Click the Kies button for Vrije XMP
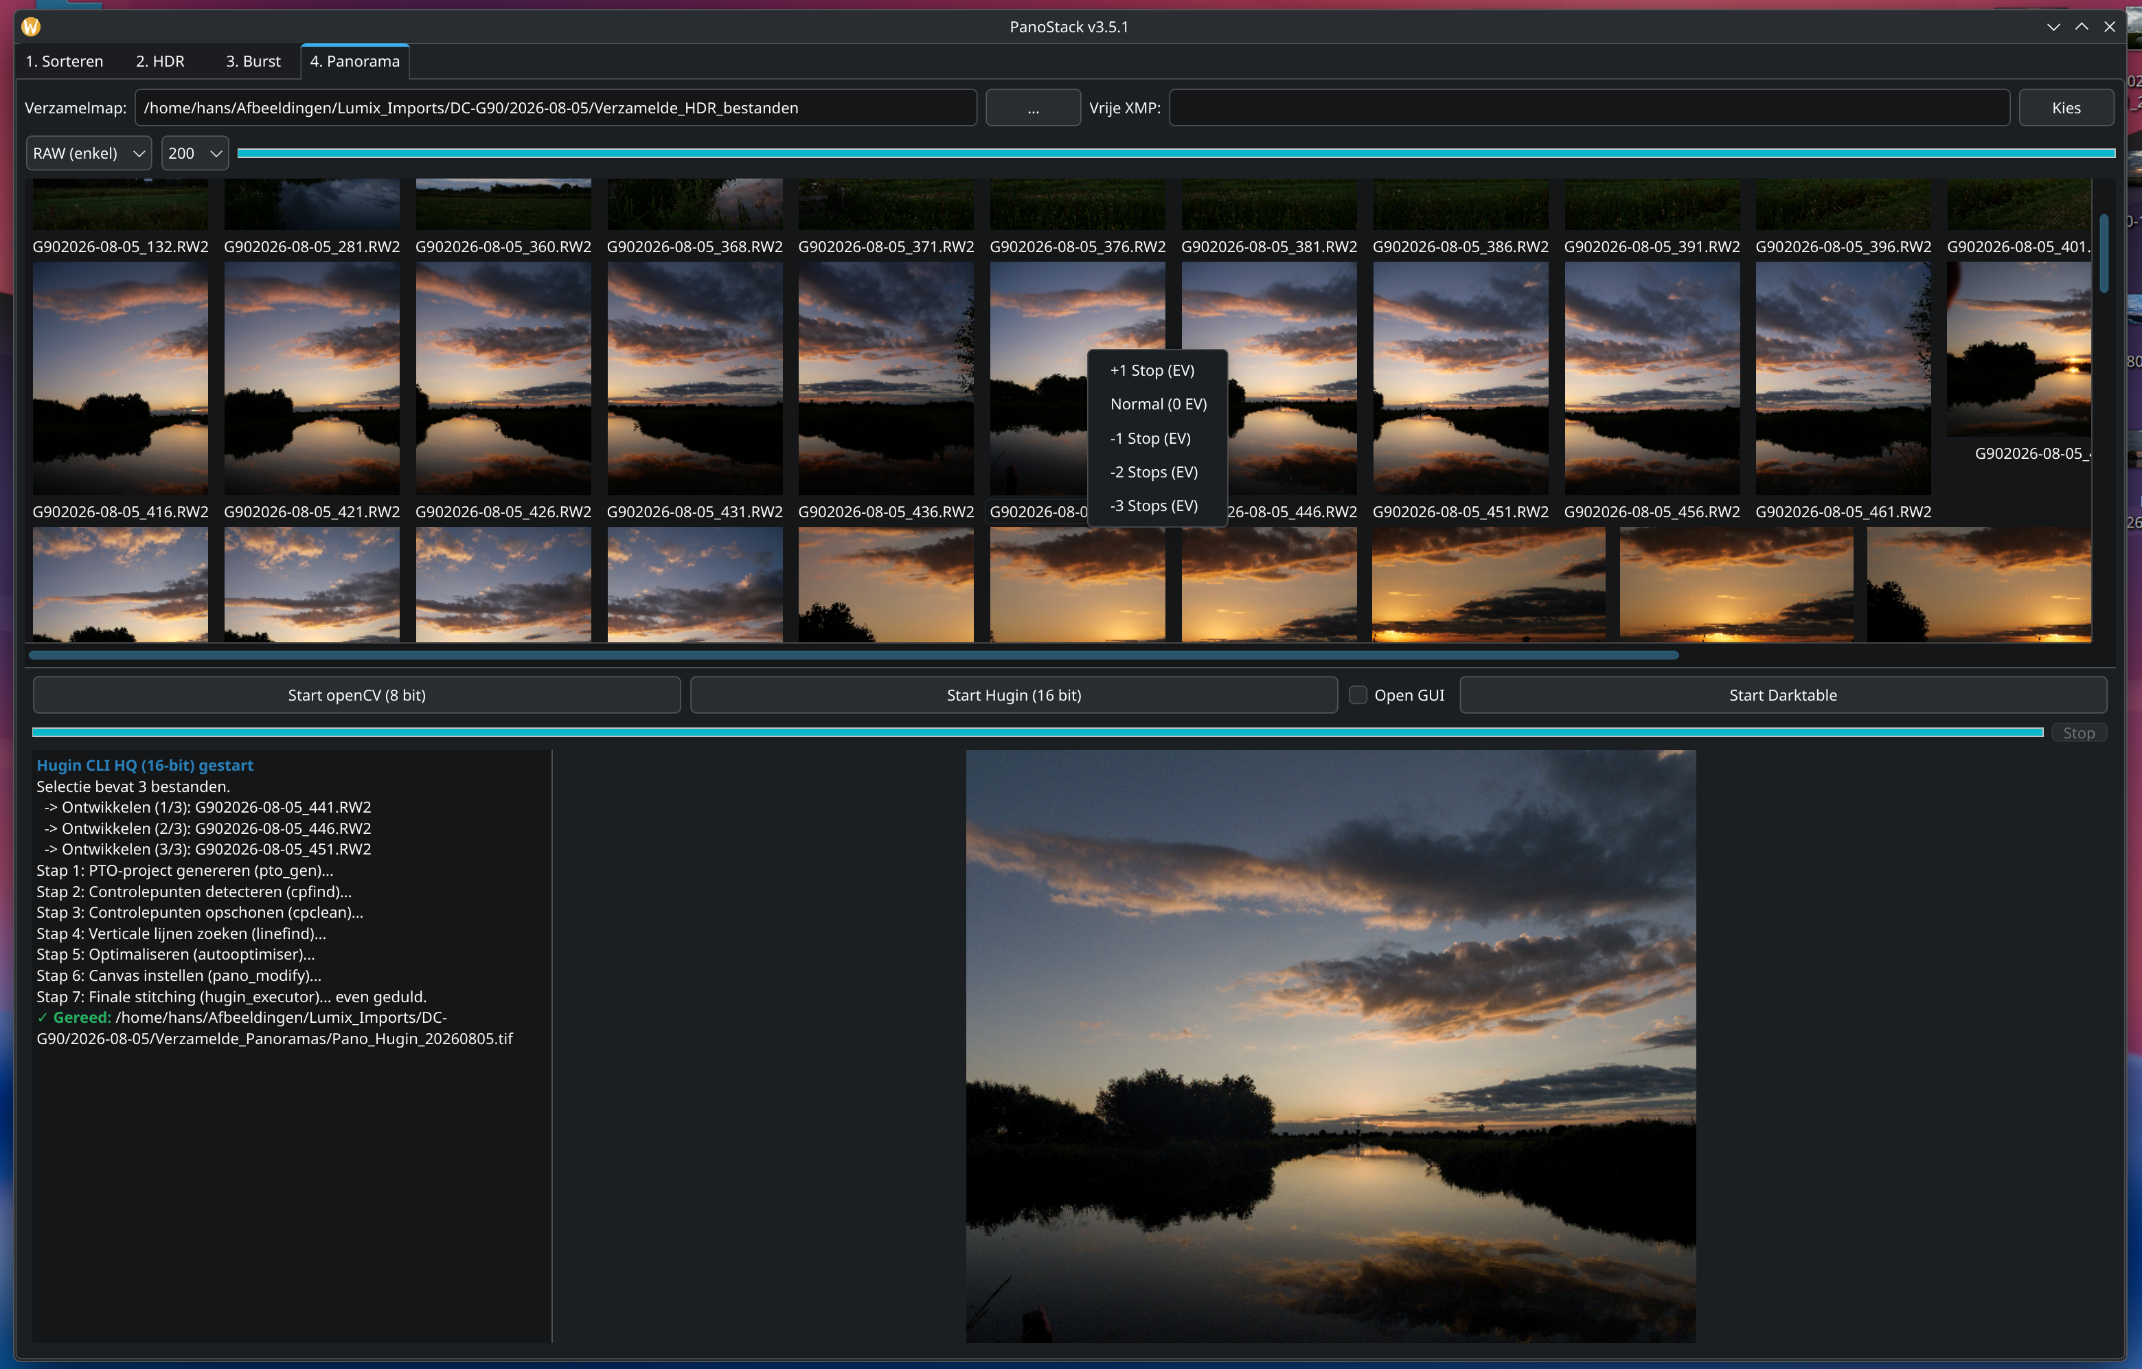This screenshot has width=2142, height=1369. coord(2066,108)
